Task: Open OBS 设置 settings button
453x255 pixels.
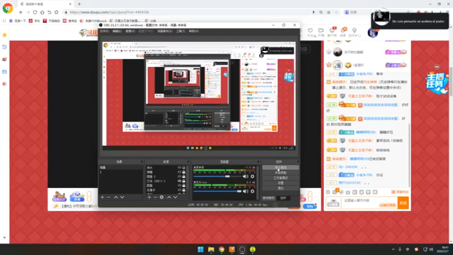Action: pyautogui.click(x=280, y=183)
